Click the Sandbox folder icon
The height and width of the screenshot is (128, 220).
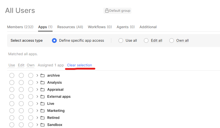point(43,125)
